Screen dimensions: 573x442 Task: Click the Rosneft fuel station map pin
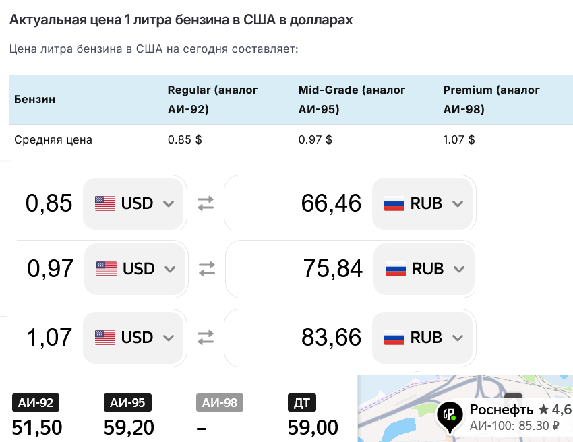click(450, 416)
